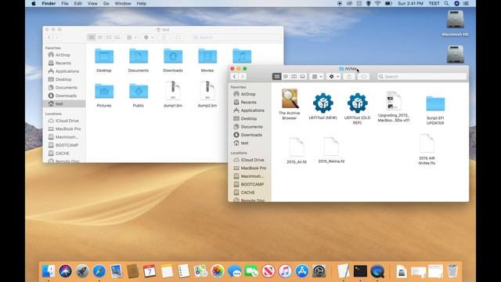This screenshot has width=501, height=282.
Task: Open Terminal from the Dock
Action: (360, 271)
